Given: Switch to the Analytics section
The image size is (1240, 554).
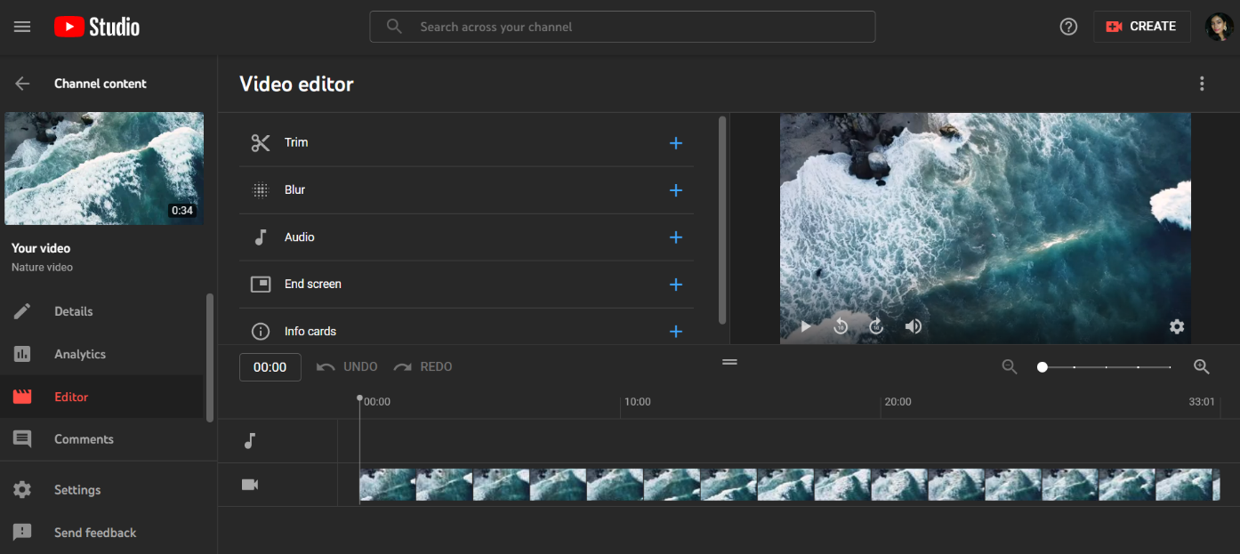Looking at the screenshot, I should [x=80, y=354].
